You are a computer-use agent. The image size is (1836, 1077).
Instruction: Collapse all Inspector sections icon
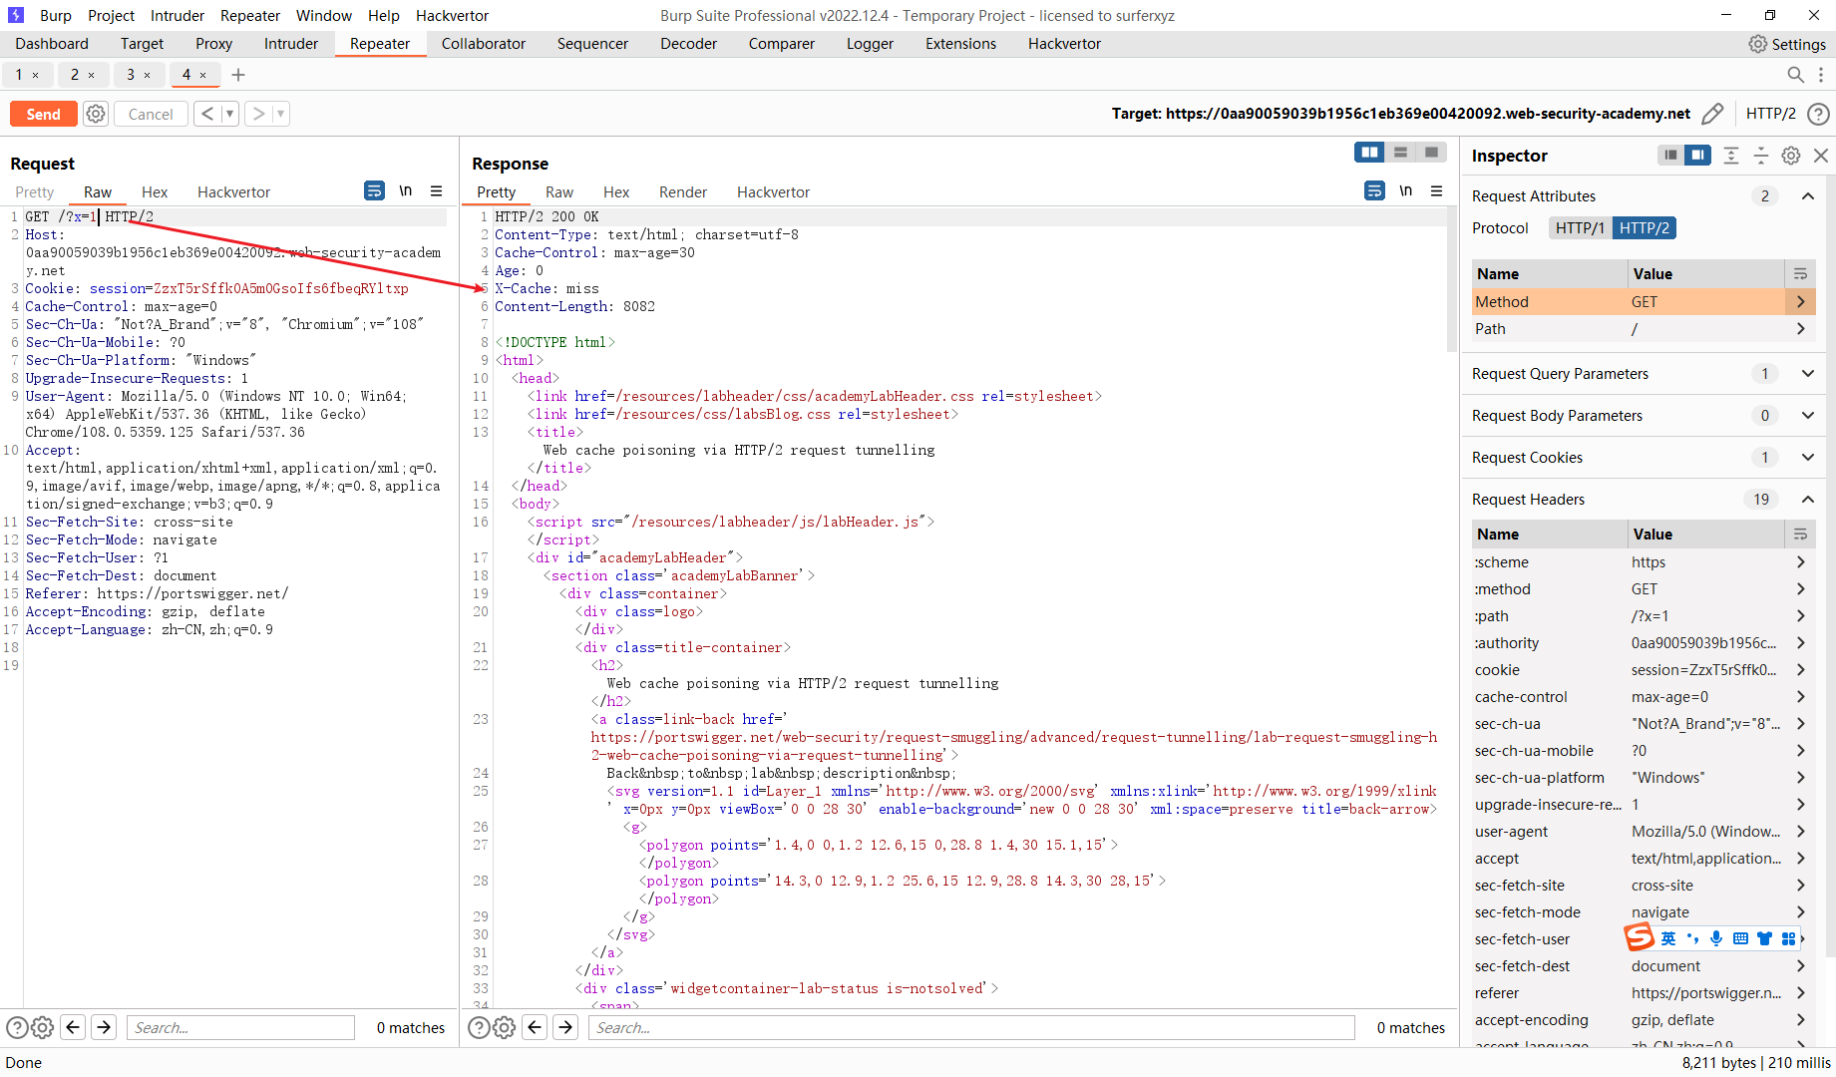click(x=1761, y=156)
